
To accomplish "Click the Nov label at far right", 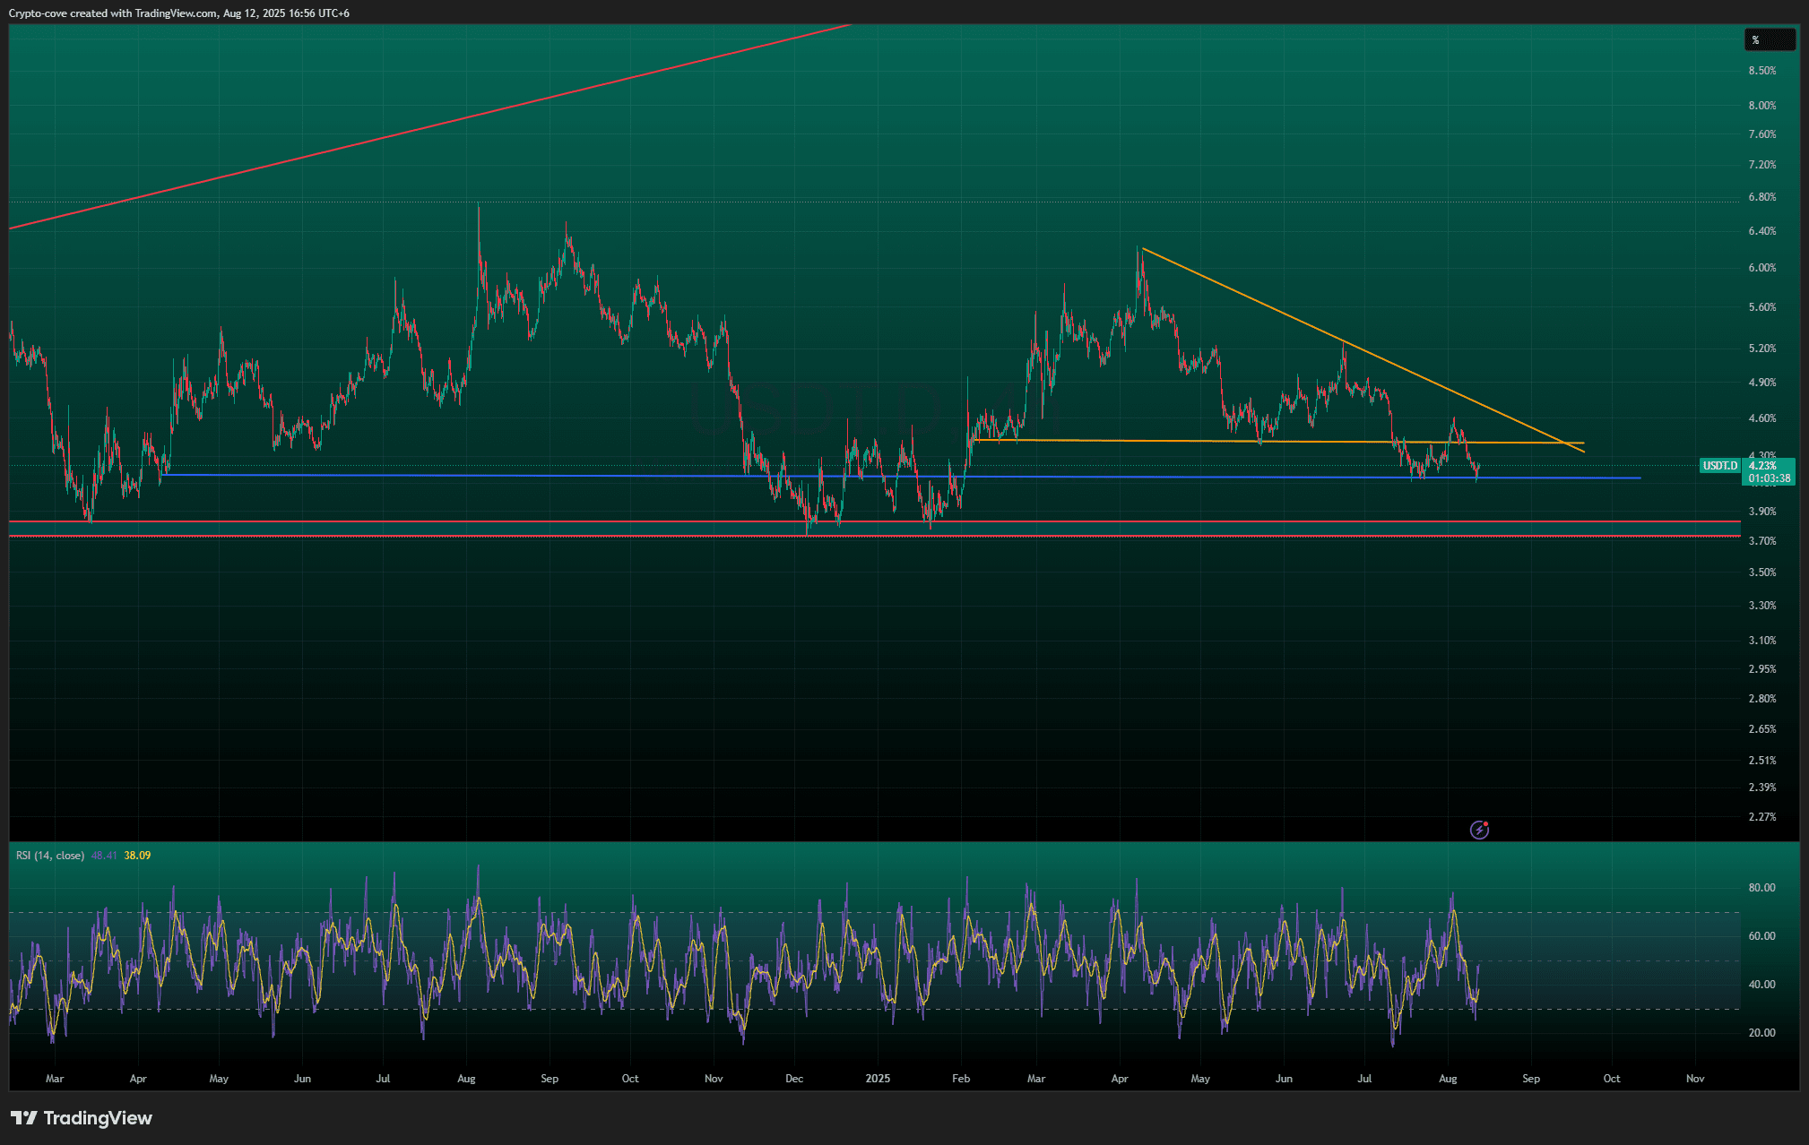I will [1694, 1079].
